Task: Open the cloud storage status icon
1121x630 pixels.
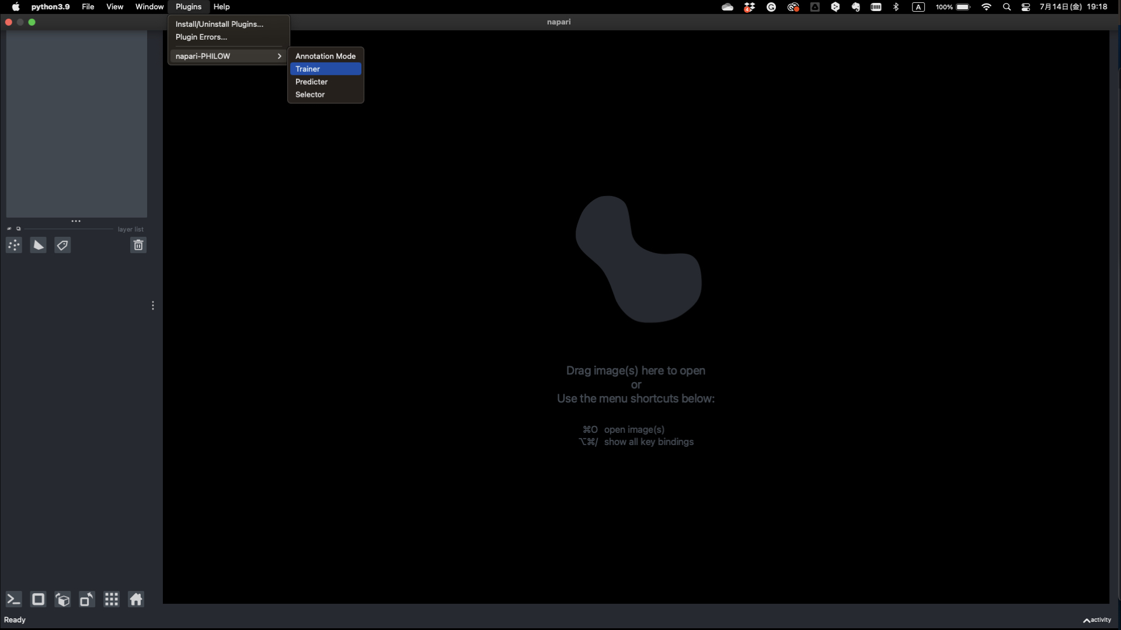Action: (x=727, y=7)
